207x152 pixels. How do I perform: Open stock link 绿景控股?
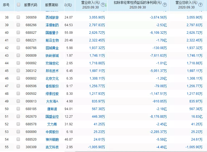pyautogui.click(x=52, y=94)
